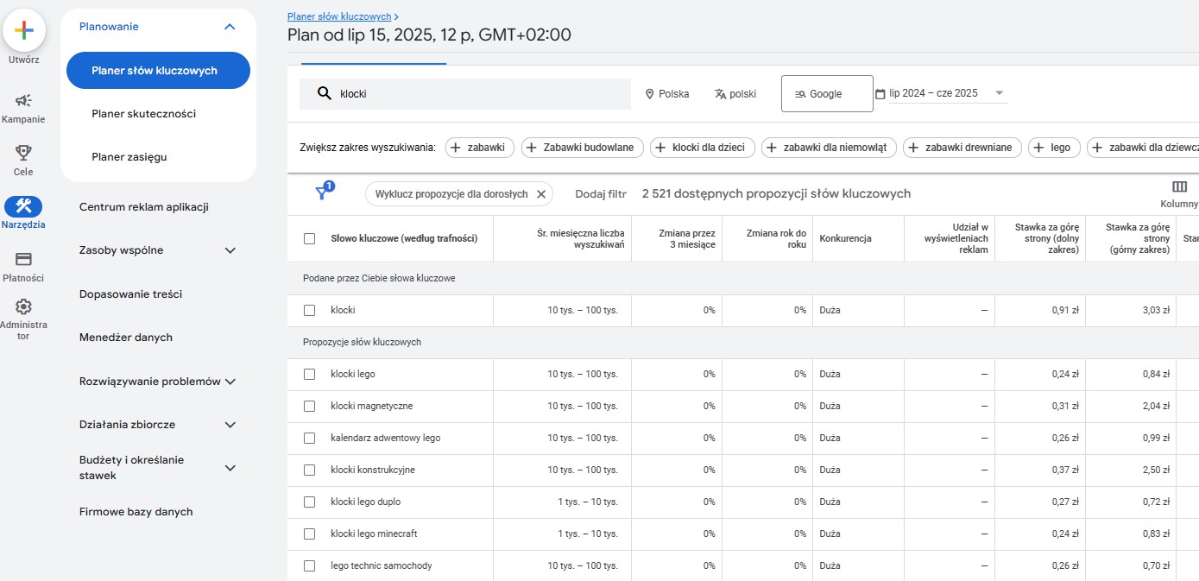Check the 'klocki lego duplo' checkbox

click(310, 502)
